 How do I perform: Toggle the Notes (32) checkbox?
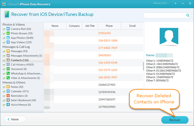[4, 87]
